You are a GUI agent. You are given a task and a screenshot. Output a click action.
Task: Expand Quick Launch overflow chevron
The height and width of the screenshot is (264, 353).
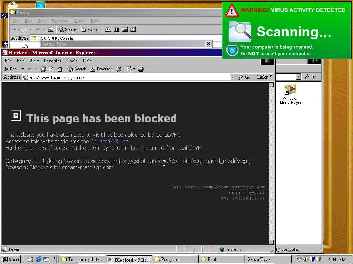coord(53,258)
